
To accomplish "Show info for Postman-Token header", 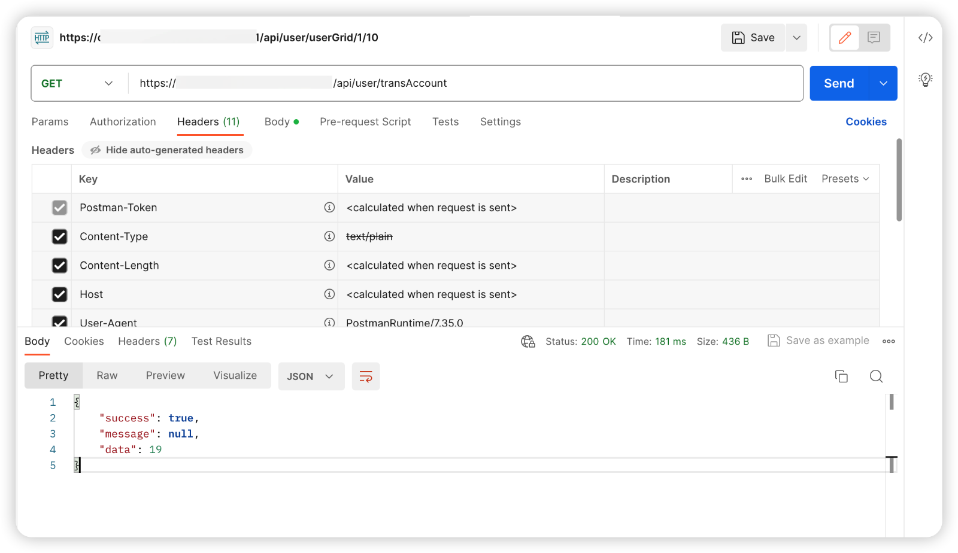I will pos(329,207).
